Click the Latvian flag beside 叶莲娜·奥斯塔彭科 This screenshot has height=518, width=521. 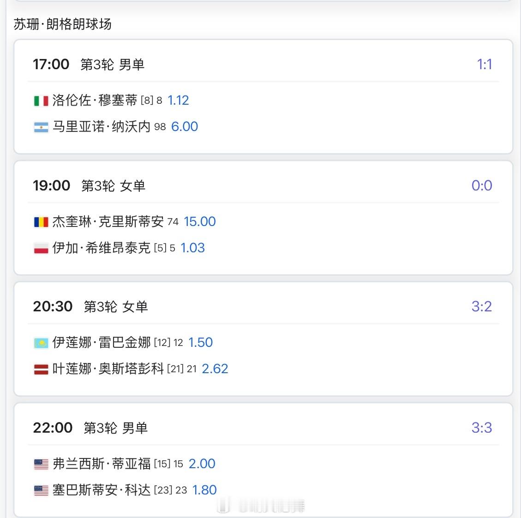pos(41,369)
